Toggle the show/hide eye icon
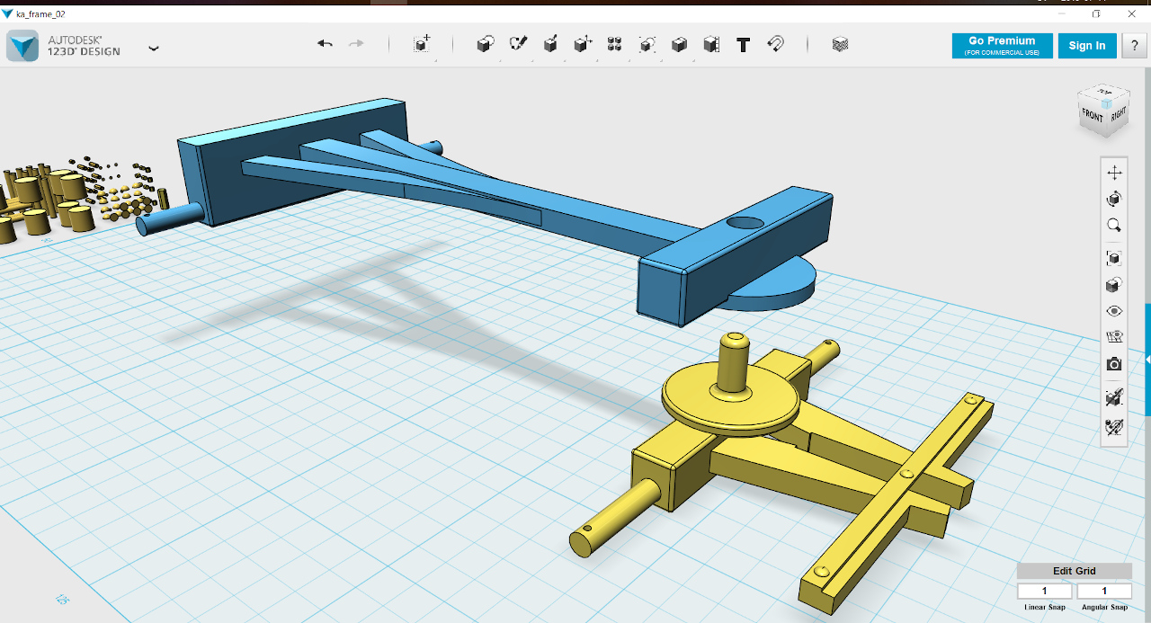The width and height of the screenshot is (1151, 623). tap(1114, 311)
